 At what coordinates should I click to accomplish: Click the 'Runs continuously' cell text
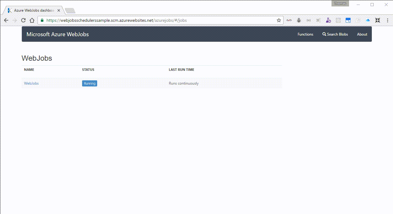(x=184, y=83)
